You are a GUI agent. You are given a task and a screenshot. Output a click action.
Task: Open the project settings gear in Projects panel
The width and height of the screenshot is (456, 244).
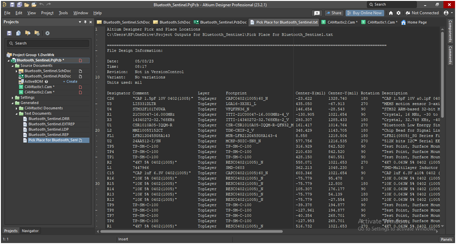point(47,33)
